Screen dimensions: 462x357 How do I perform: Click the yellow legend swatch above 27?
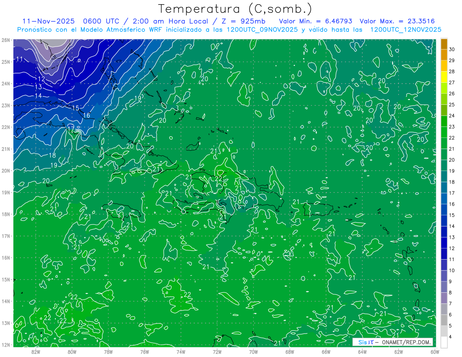444,77
